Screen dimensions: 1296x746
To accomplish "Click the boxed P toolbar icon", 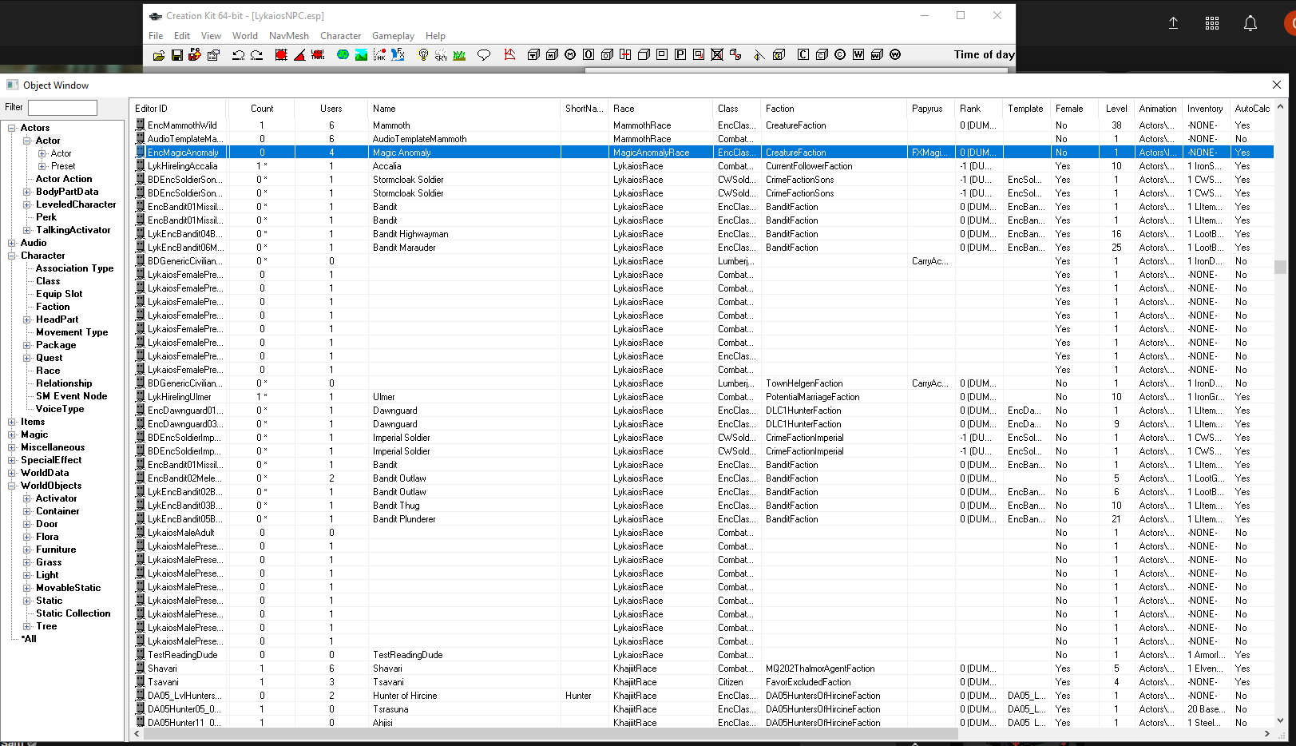I will 680,55.
